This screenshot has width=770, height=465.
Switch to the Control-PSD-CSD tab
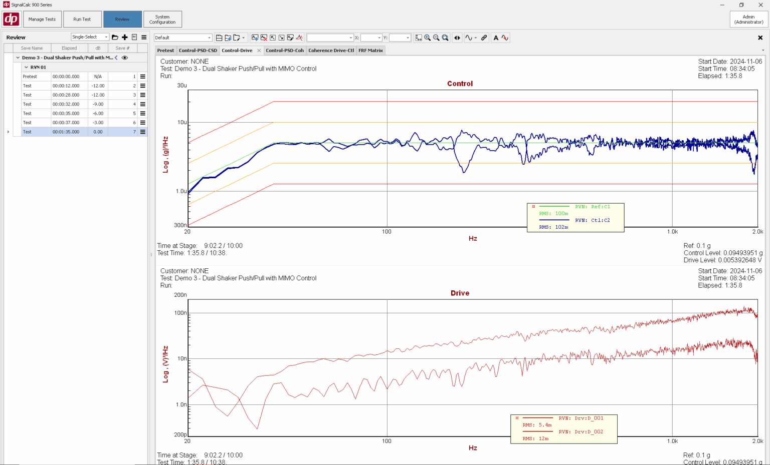(x=198, y=51)
